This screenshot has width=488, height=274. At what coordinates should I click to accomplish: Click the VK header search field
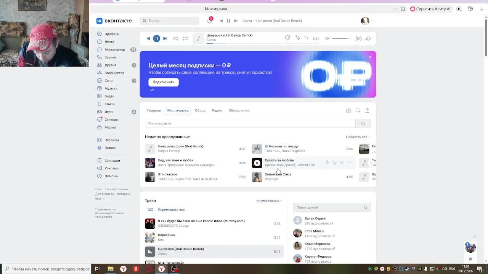pyautogui.click(x=169, y=21)
